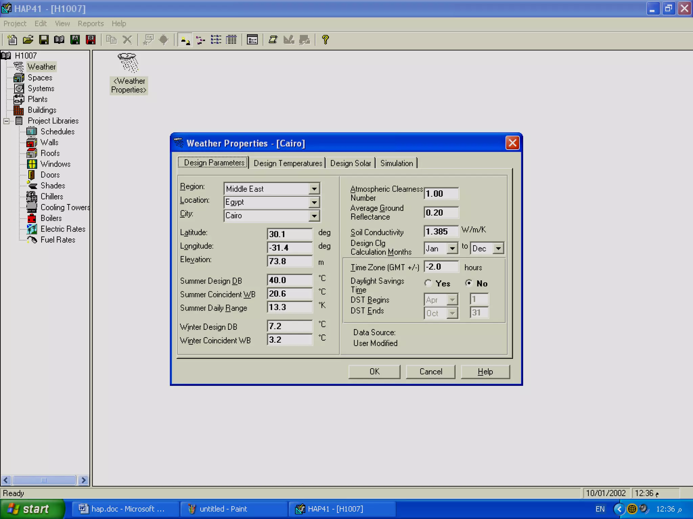Select No for Daylight Savings Time
The width and height of the screenshot is (693, 519).
click(x=469, y=283)
